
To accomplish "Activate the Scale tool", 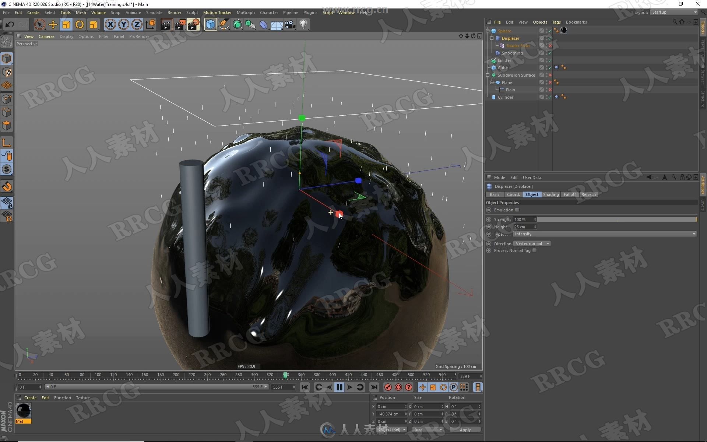I will [66, 25].
